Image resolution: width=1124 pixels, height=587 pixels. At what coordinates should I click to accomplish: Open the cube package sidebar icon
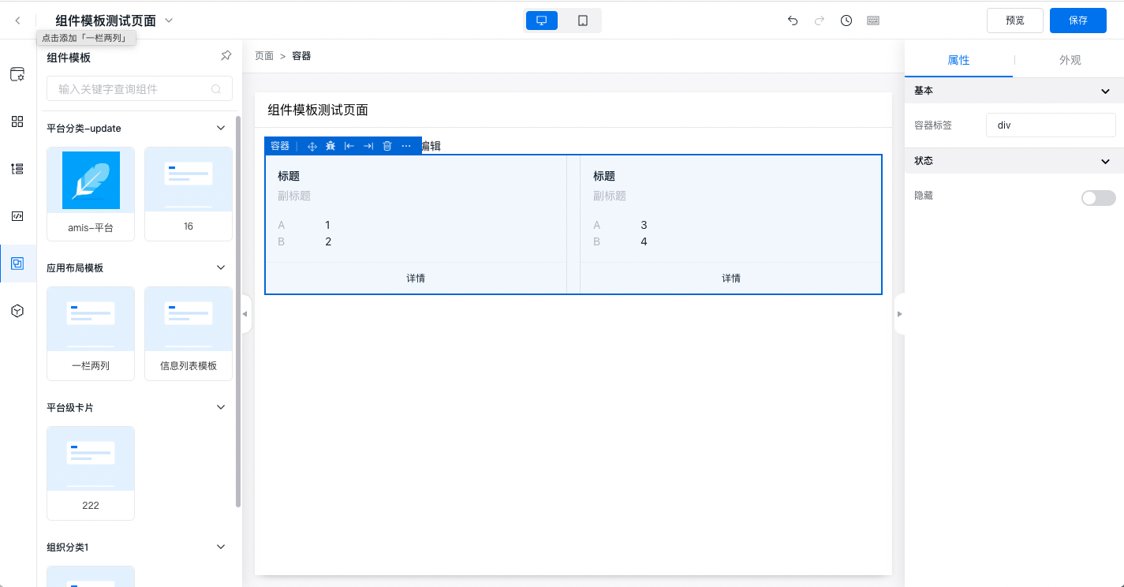[17, 311]
